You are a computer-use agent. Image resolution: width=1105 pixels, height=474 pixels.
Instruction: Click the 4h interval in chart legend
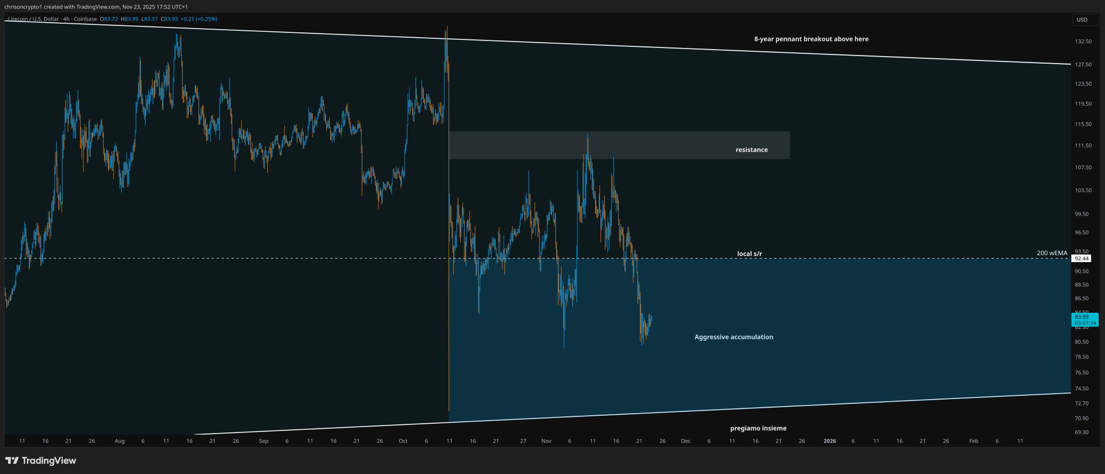point(66,19)
